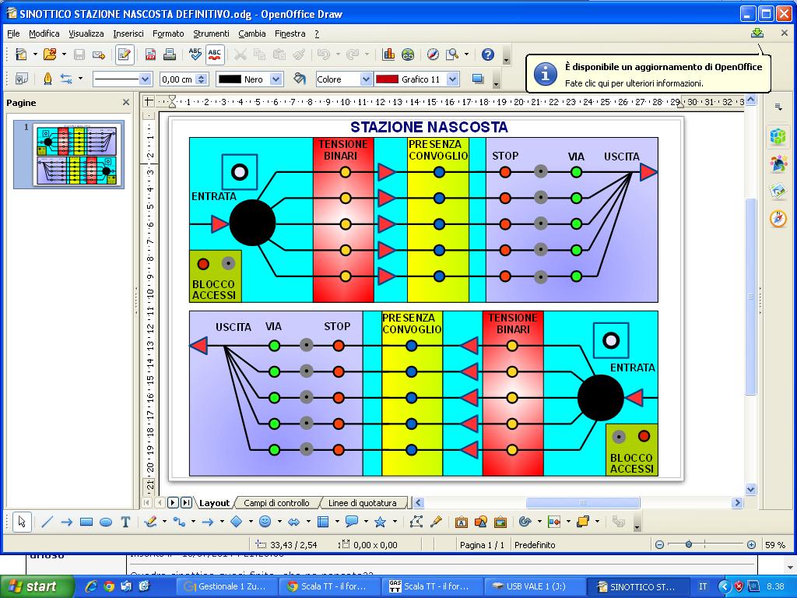The width and height of the screenshot is (797, 598).
Task: Select the Smiley symbol shapes tool
Action: tap(265, 522)
